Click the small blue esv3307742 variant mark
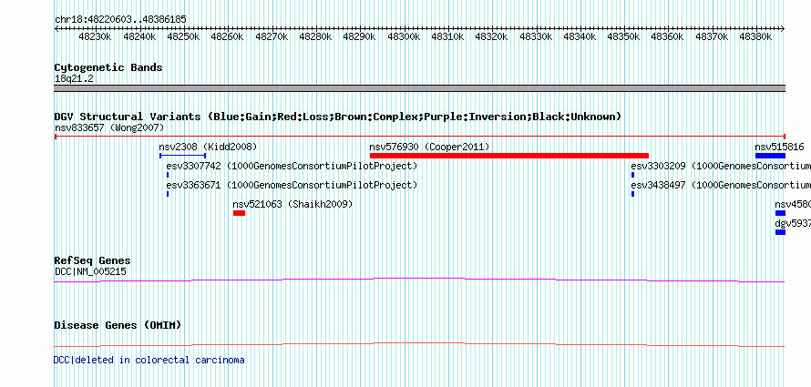 [168, 175]
